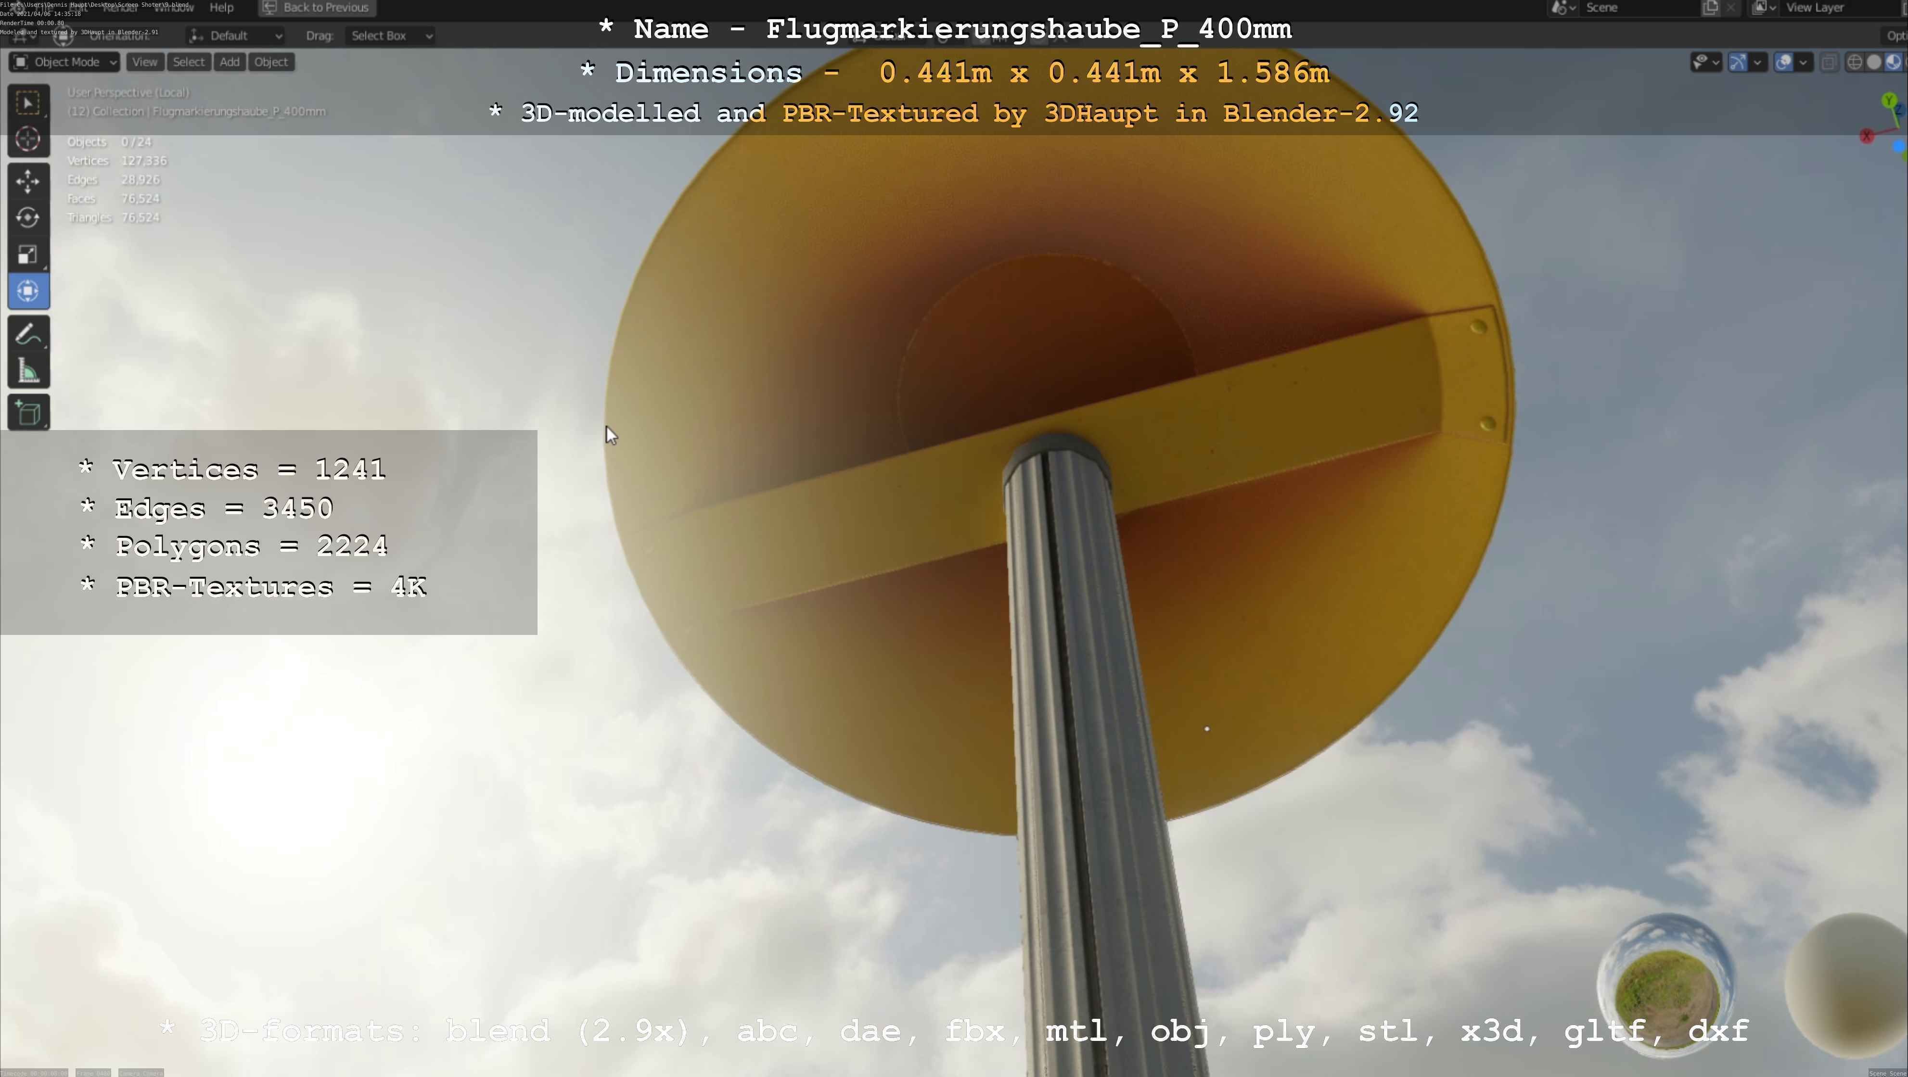Open the viewport Select menu
The height and width of the screenshot is (1077, 1908).
tap(189, 62)
